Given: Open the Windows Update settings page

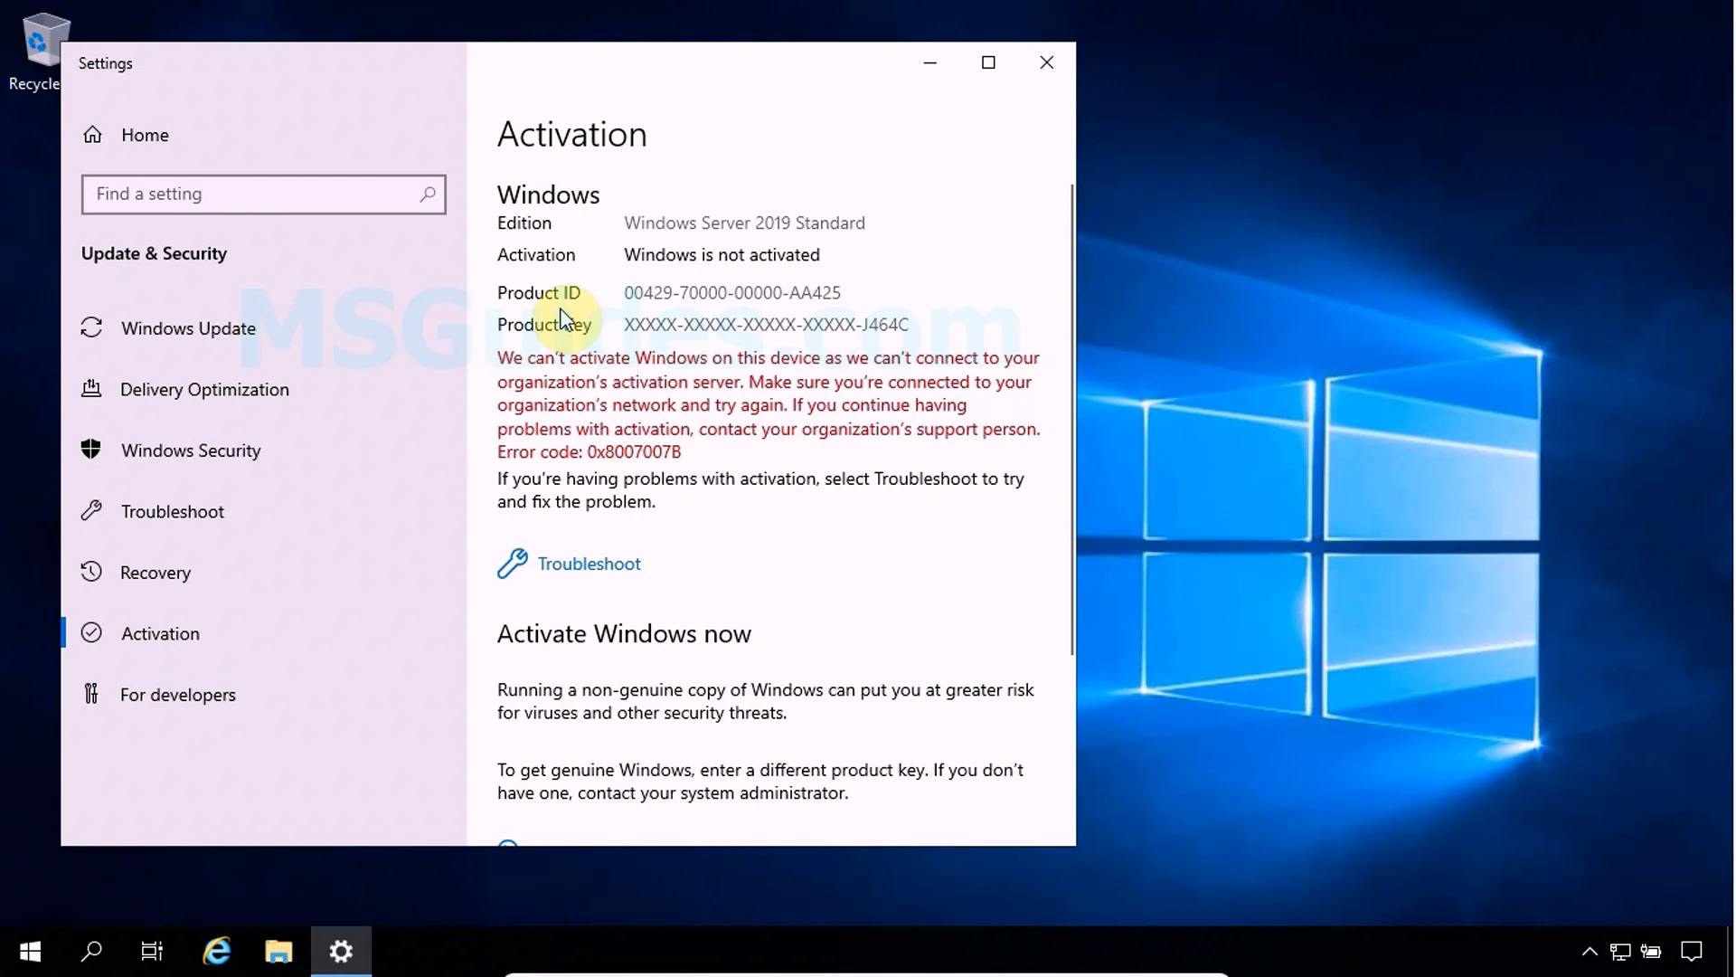Looking at the screenshot, I should pyautogui.click(x=188, y=328).
